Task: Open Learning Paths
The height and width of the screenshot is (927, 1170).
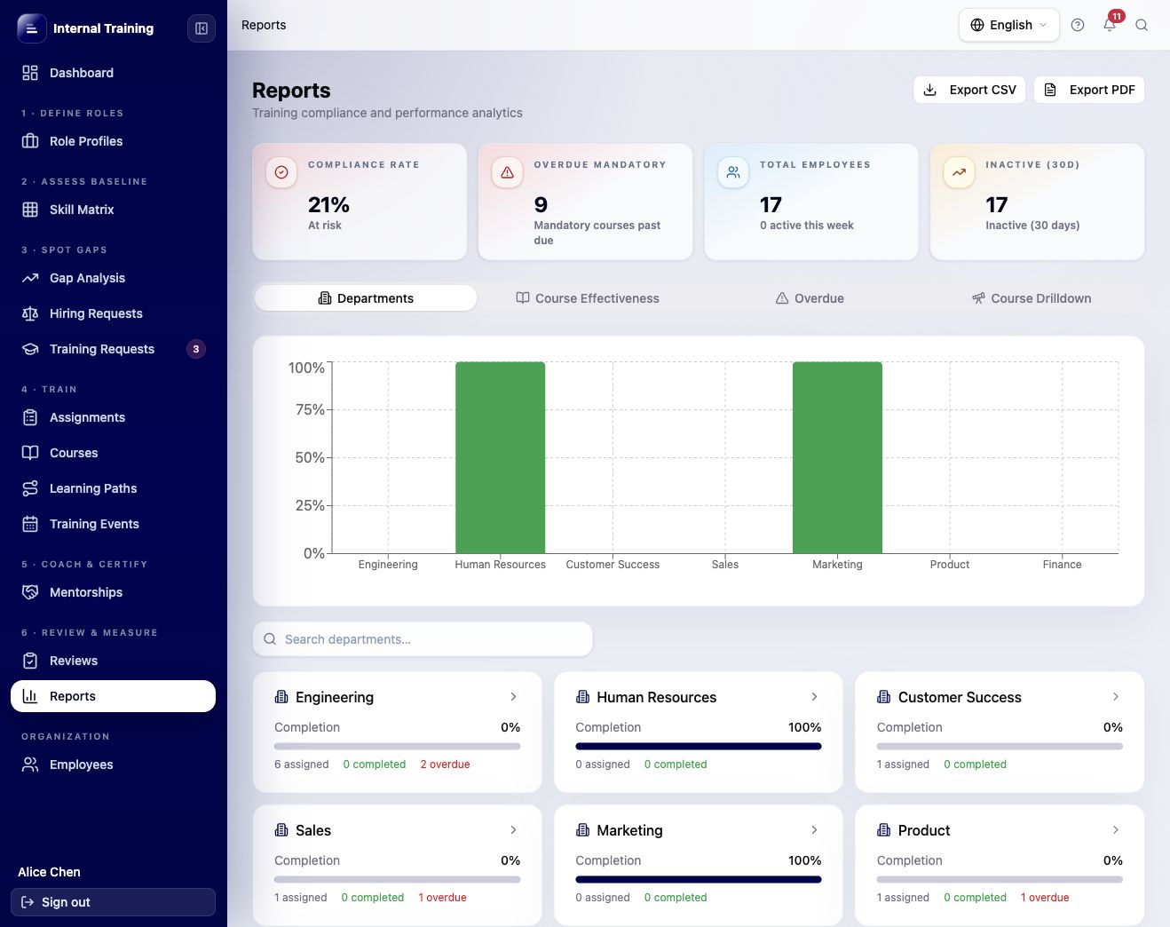Action: coord(113,488)
